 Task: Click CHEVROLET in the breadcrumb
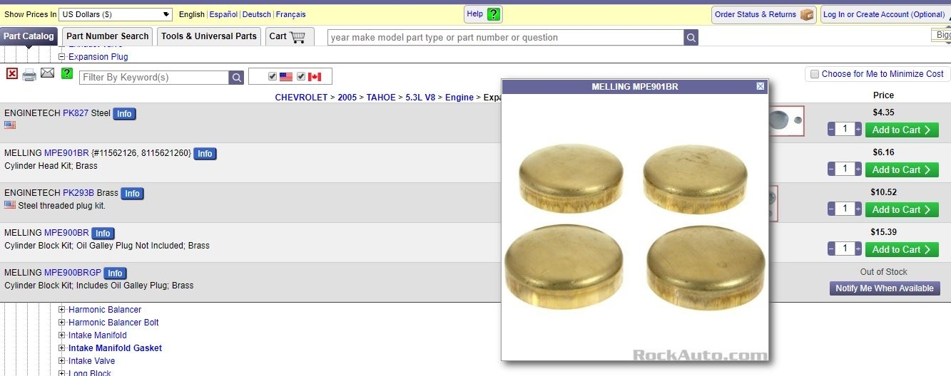[x=301, y=98]
